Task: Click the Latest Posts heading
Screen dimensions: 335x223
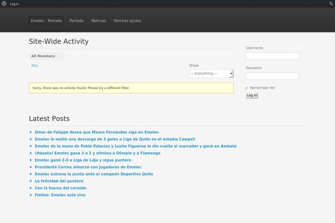Action: [49, 119]
